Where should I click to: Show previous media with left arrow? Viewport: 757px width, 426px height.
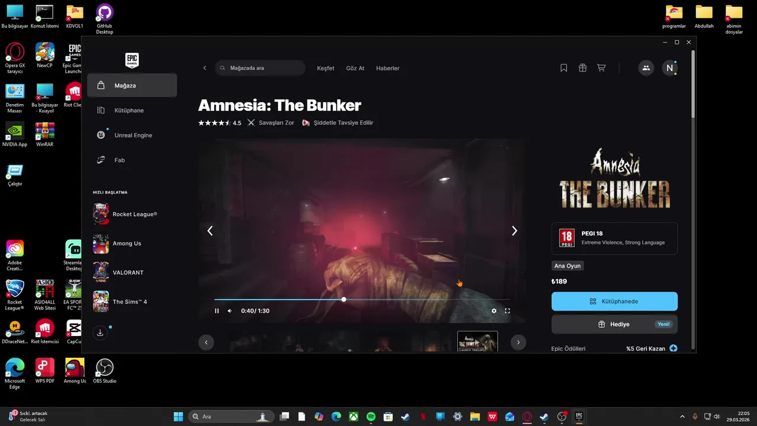tap(210, 231)
